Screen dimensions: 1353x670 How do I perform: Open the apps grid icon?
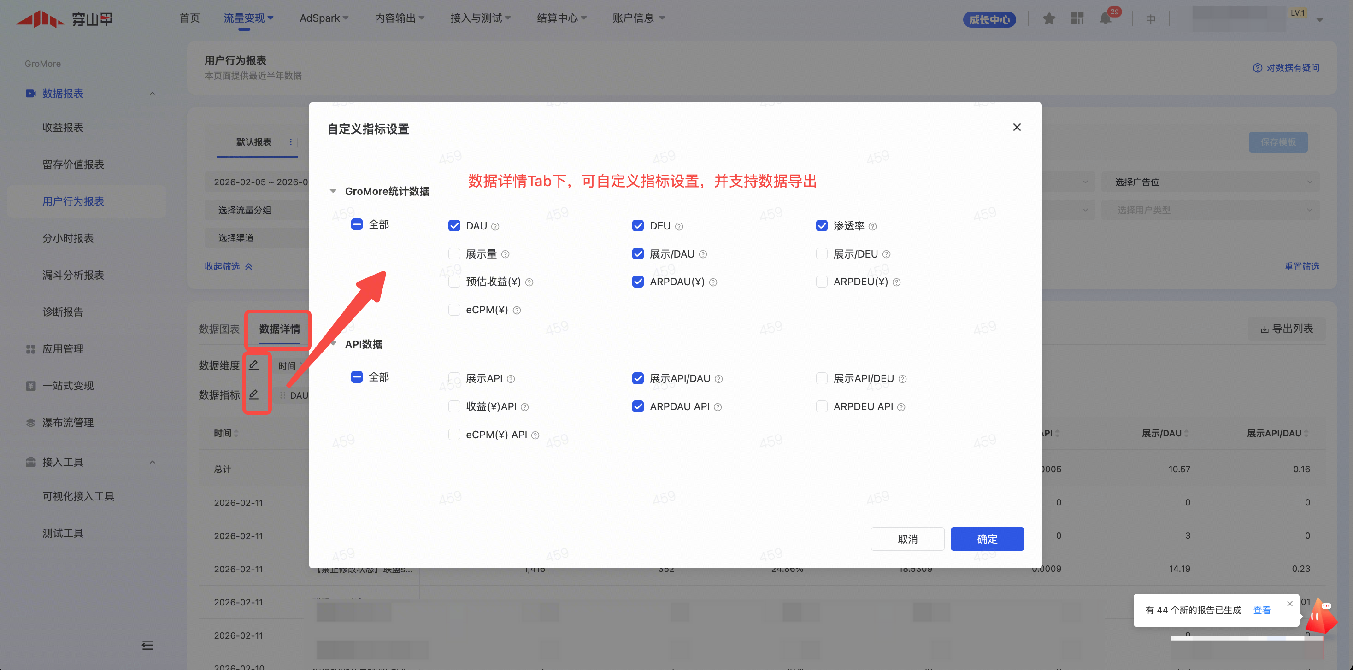pyautogui.click(x=1077, y=19)
